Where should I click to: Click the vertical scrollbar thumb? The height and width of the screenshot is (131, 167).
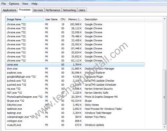tap(165, 97)
